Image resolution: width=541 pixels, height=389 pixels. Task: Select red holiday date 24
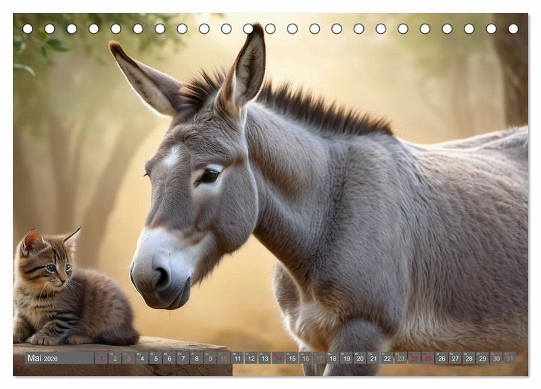point(415,359)
